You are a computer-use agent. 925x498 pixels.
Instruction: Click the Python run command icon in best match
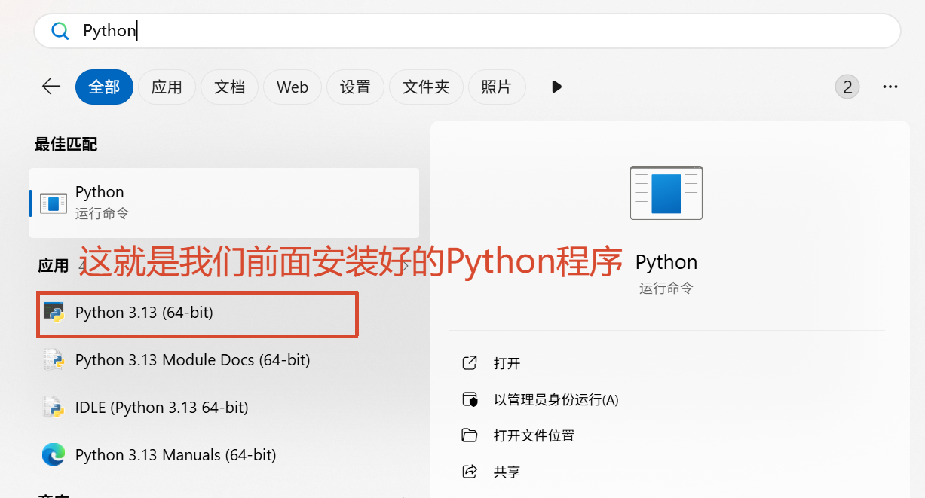coord(53,203)
